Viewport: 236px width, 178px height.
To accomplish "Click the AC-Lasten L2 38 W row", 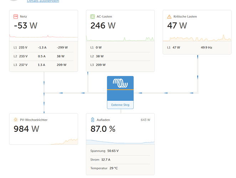I will pyautogui.click(x=120, y=56).
